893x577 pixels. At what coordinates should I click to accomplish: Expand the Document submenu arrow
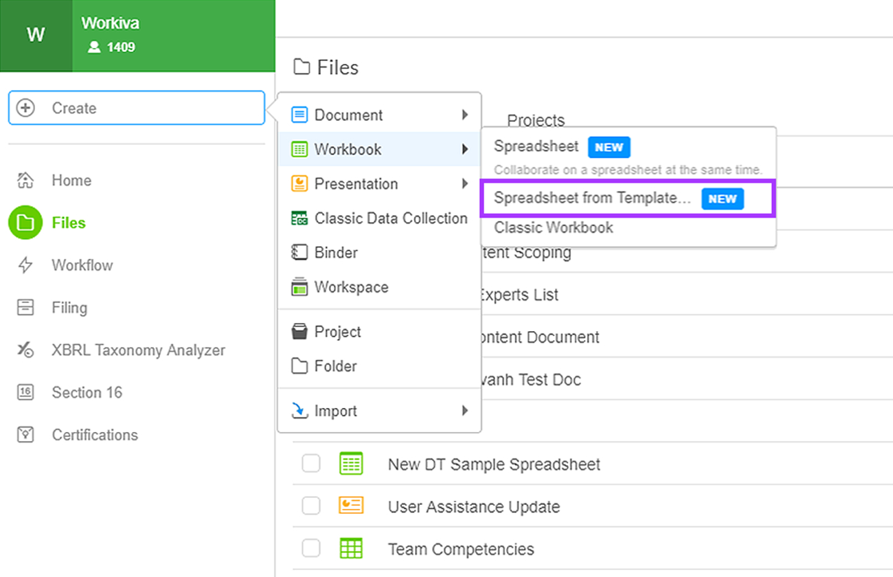[x=465, y=115]
